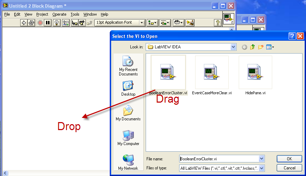Image resolution: width=306 pixels, height=176 pixels.
Task: Open the Project menu
Action: [42, 14]
